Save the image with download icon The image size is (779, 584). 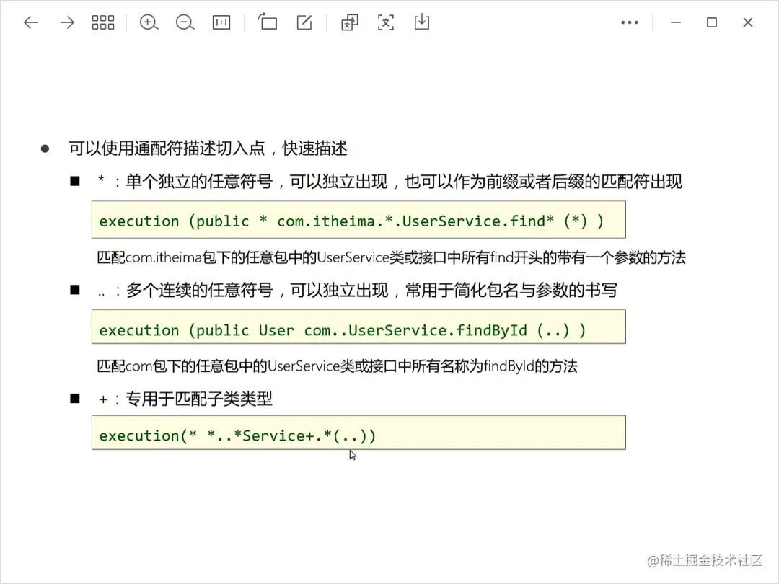coord(422,22)
